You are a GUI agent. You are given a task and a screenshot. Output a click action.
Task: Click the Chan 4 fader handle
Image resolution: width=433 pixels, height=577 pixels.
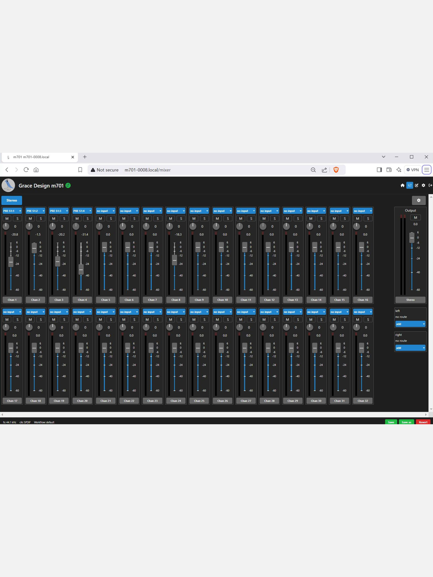pos(81,269)
